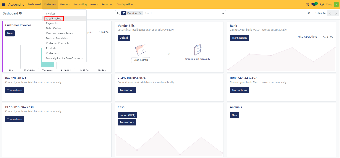The width and height of the screenshot is (340, 158).
Task: Click Misc. Operations in Bank card
Action: click(307, 37)
